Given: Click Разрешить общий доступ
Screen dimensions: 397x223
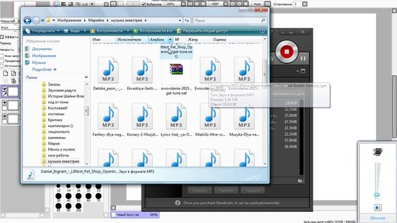Looking at the screenshot, I should coord(202,31).
